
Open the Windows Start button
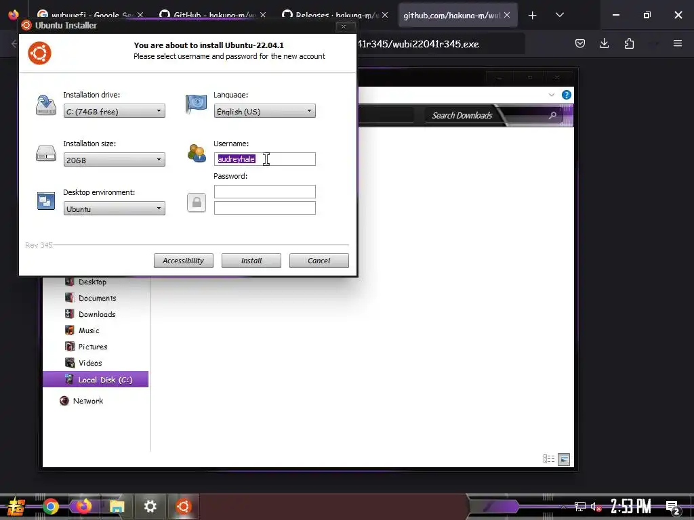pyautogui.click(x=16, y=506)
